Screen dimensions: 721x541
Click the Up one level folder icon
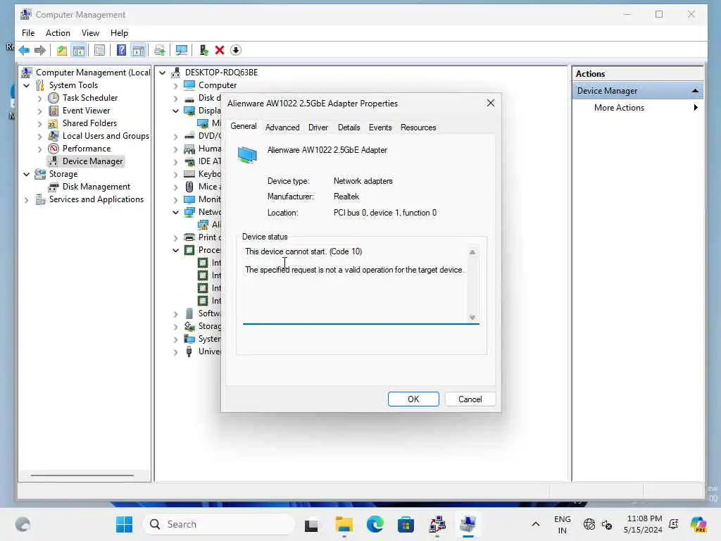62,50
